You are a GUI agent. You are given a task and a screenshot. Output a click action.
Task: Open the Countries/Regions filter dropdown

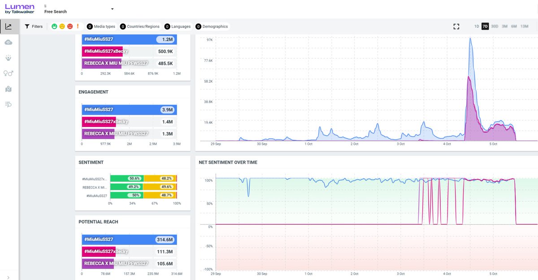(141, 26)
